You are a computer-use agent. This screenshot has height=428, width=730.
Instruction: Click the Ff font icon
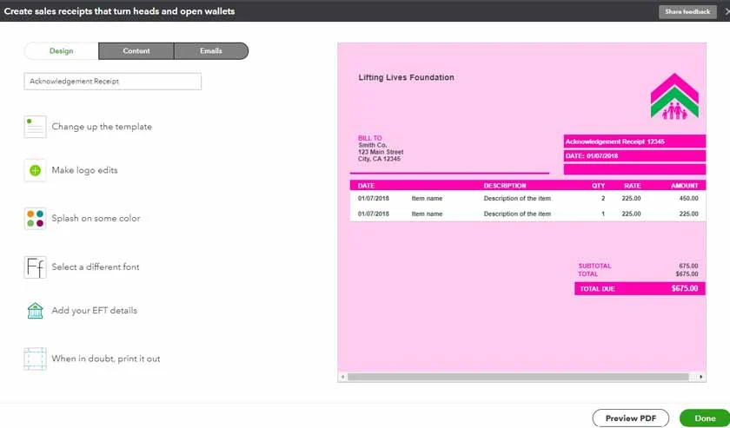pyautogui.click(x=36, y=267)
